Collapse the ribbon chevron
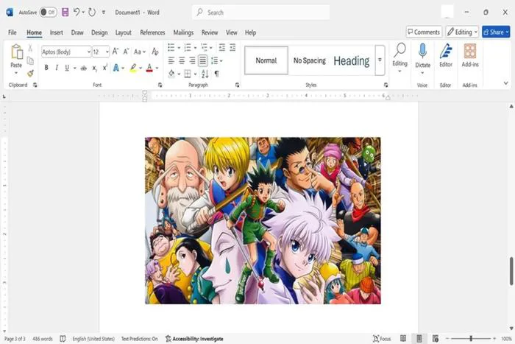This screenshot has height=344, width=515. click(506, 83)
